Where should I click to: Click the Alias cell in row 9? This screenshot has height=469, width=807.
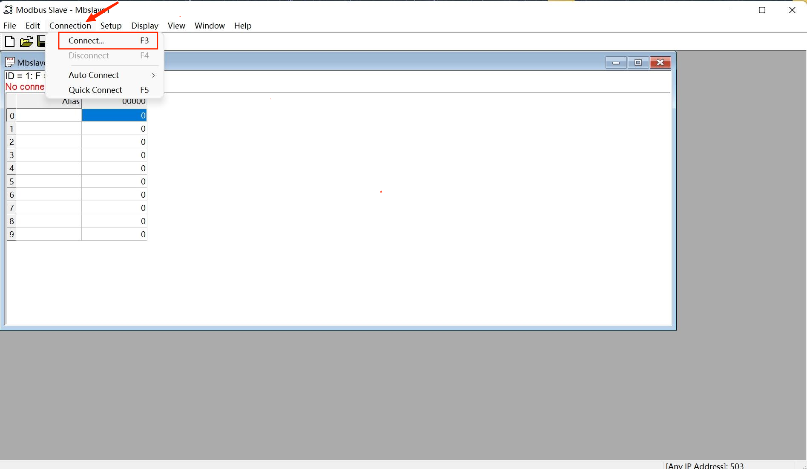click(49, 234)
